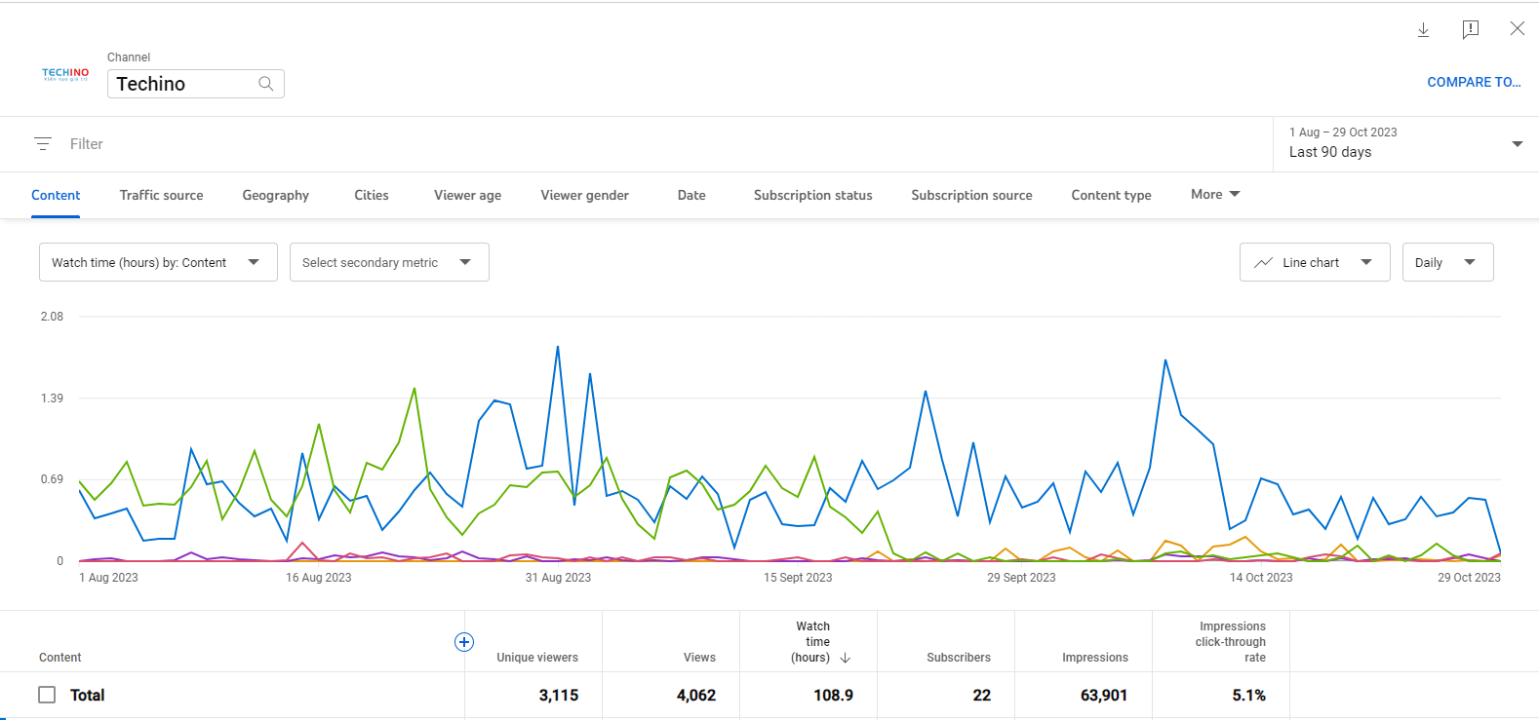This screenshot has height=720, width=1539.
Task: Click the total subscribers value 22
Action: [x=982, y=696]
